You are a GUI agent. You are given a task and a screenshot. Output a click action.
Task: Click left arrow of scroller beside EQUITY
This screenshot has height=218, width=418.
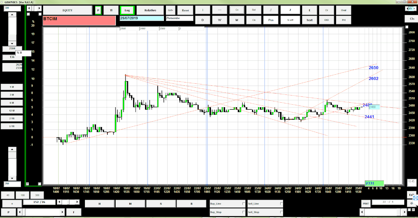[29, 8]
